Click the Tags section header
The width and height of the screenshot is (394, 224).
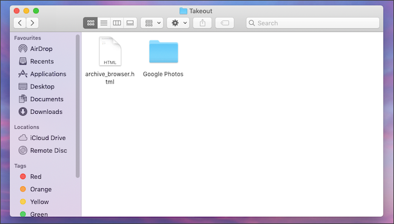tap(20, 166)
